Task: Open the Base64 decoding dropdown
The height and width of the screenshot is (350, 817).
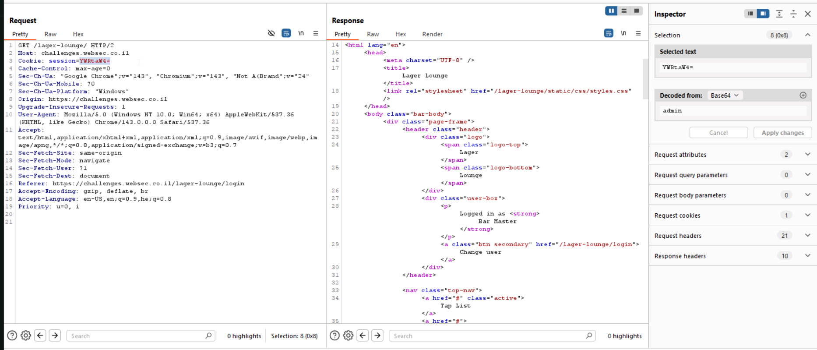Action: click(x=725, y=95)
